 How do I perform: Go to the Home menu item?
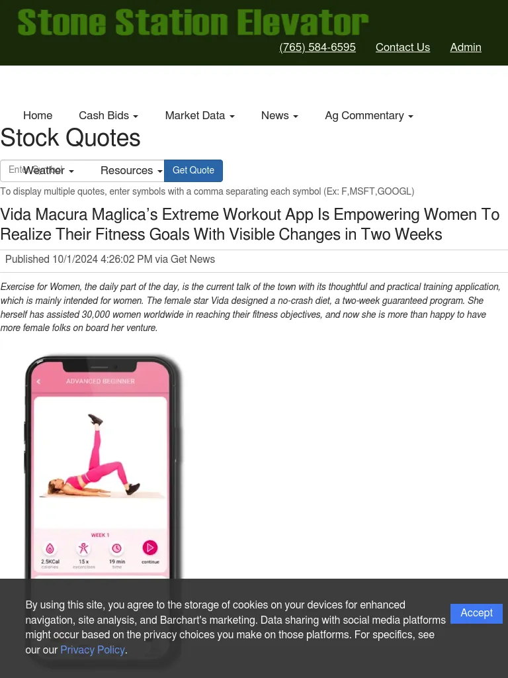coord(38,115)
